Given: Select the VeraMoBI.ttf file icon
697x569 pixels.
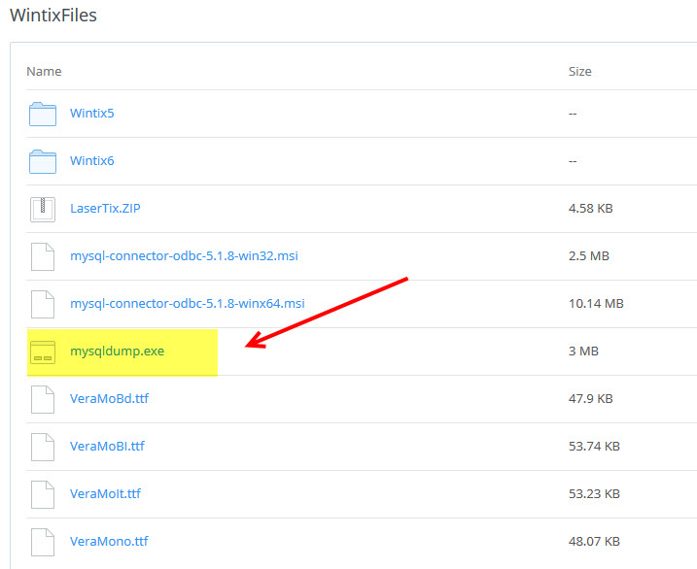Looking at the screenshot, I should (x=43, y=447).
